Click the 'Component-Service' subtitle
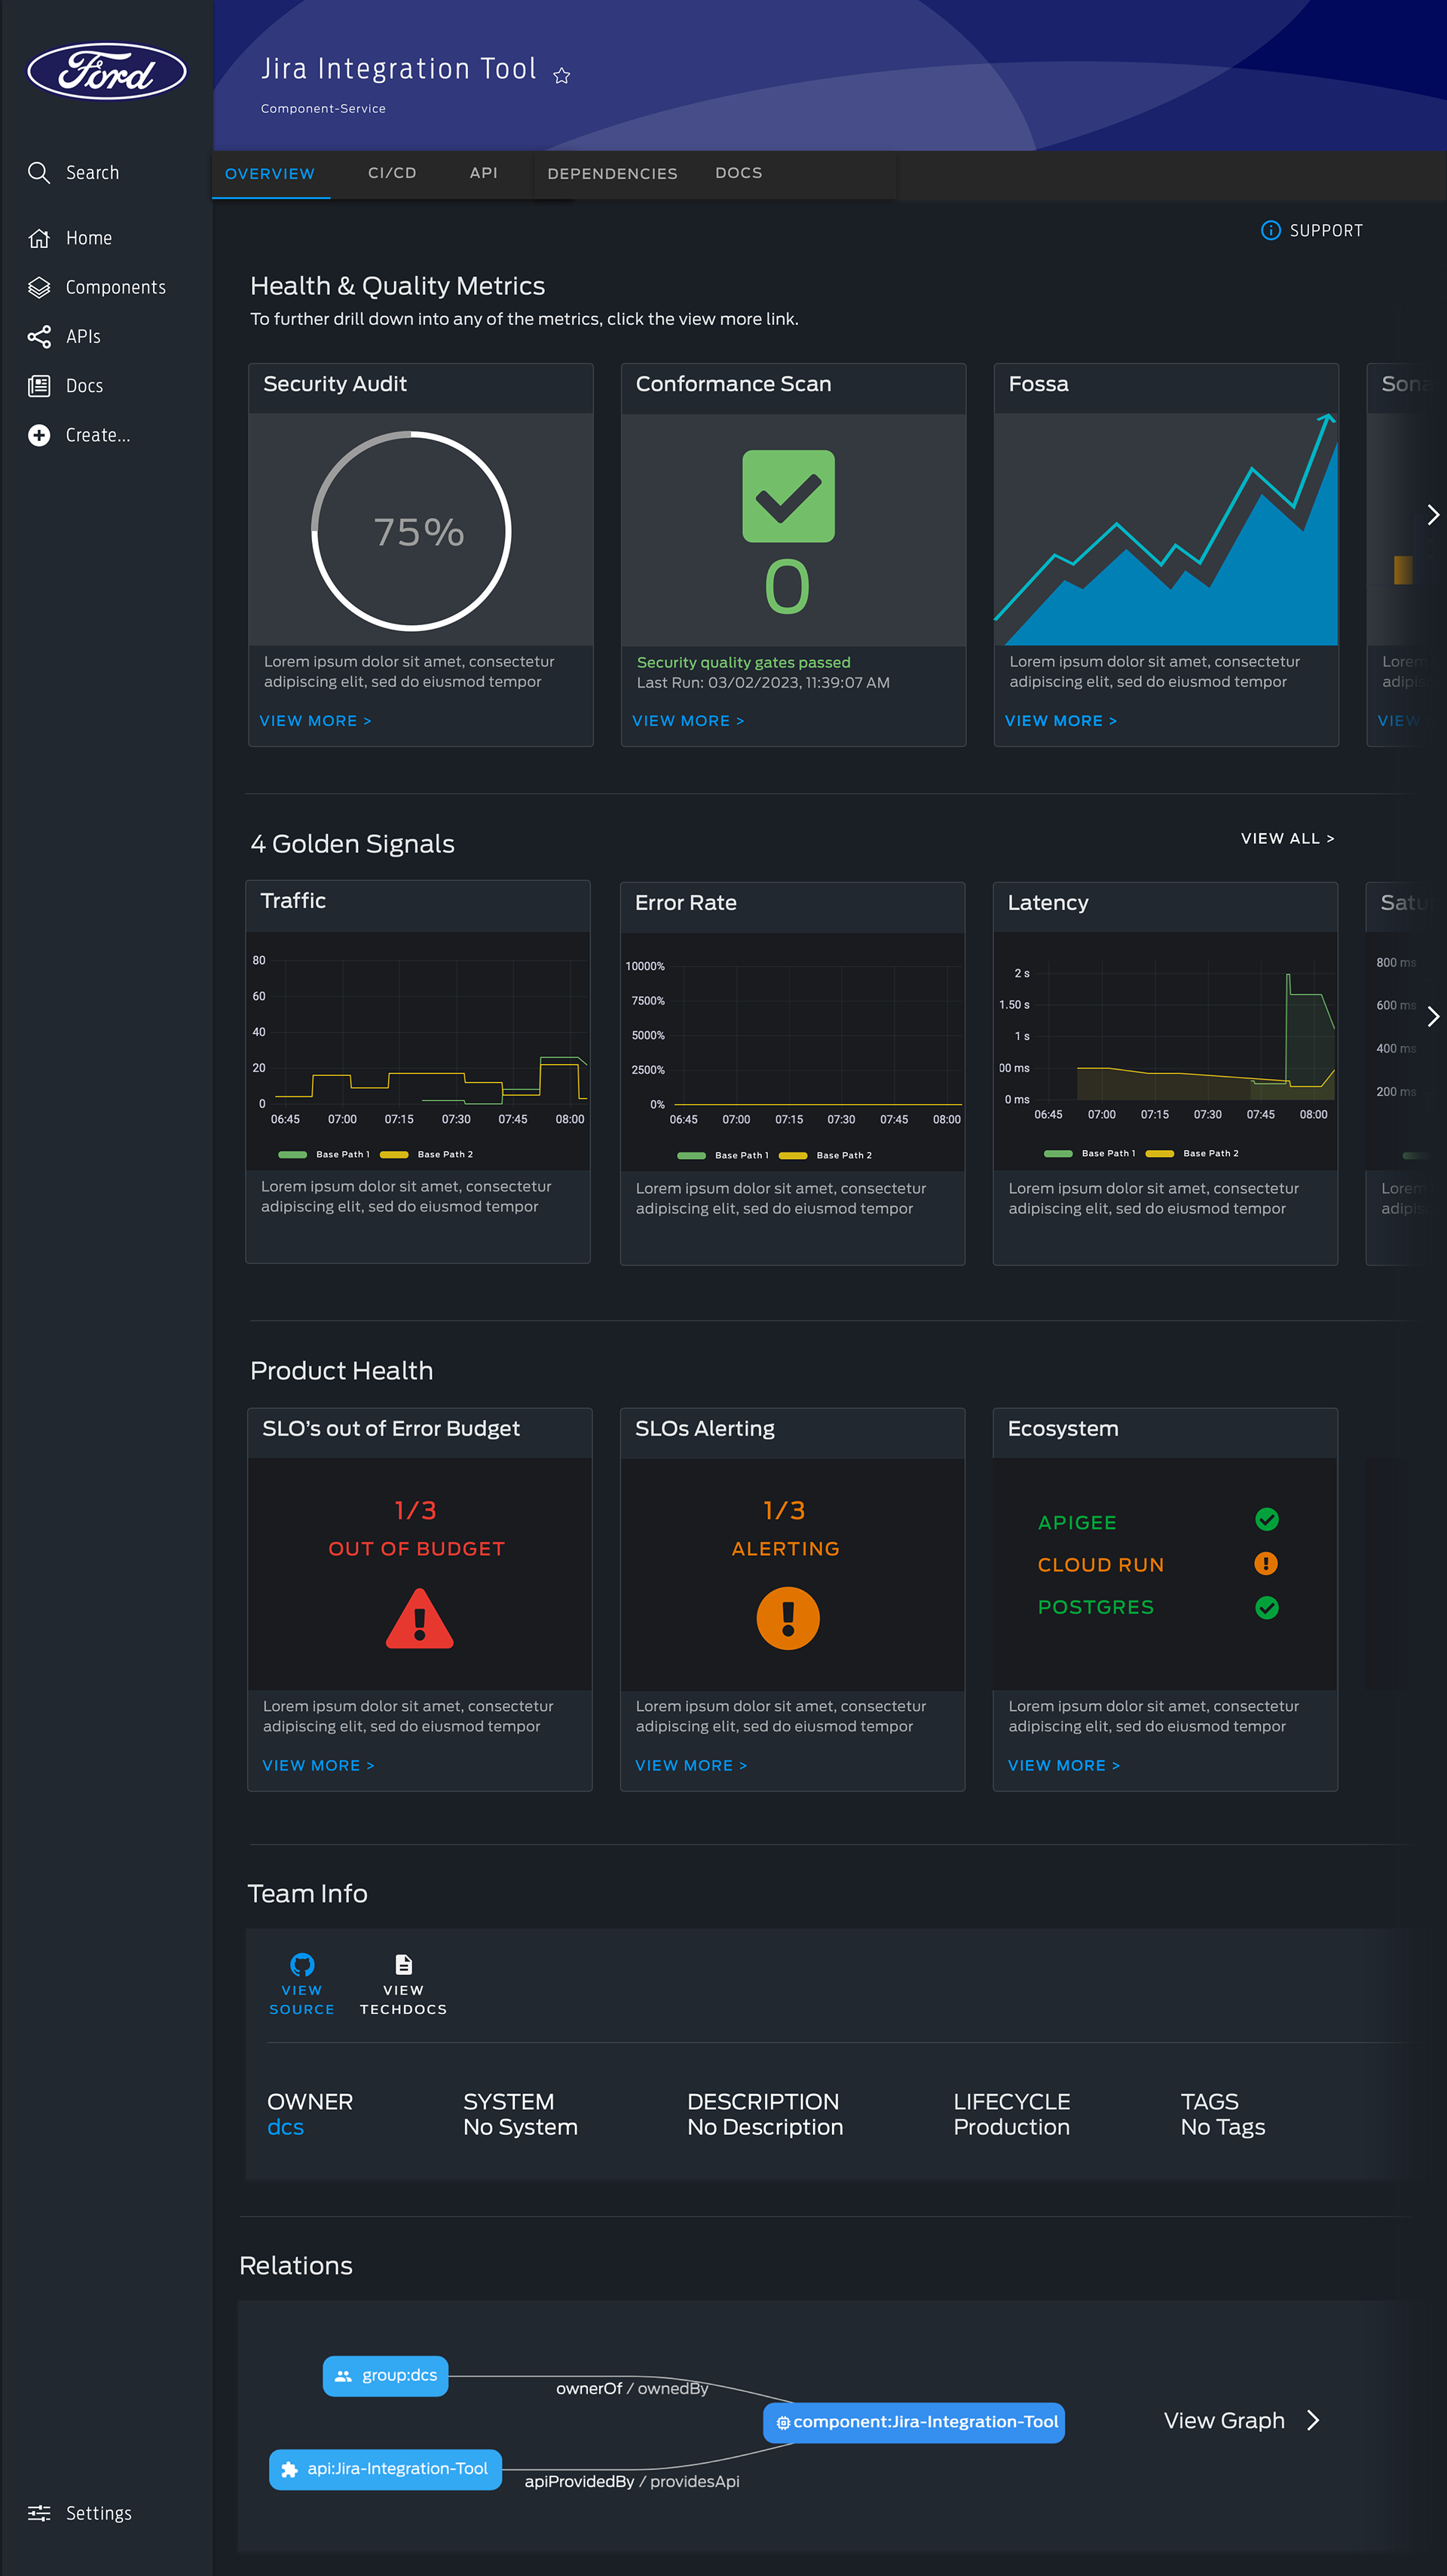 click(x=323, y=109)
